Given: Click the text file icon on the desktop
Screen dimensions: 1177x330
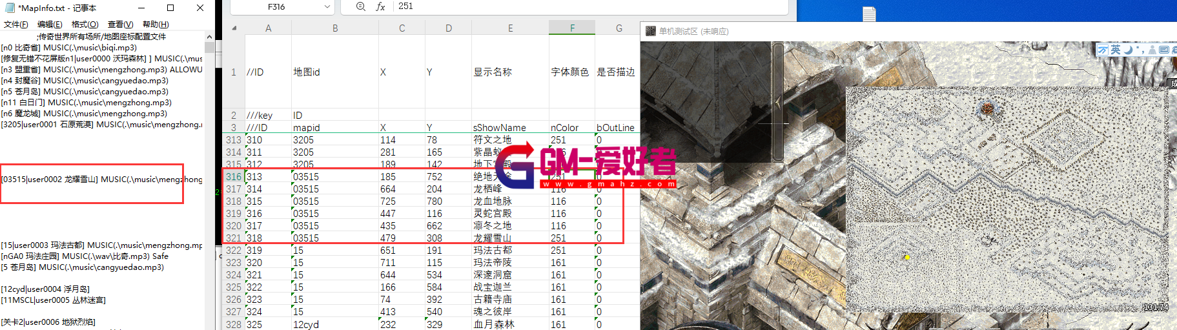Looking at the screenshot, I should (870, 14).
